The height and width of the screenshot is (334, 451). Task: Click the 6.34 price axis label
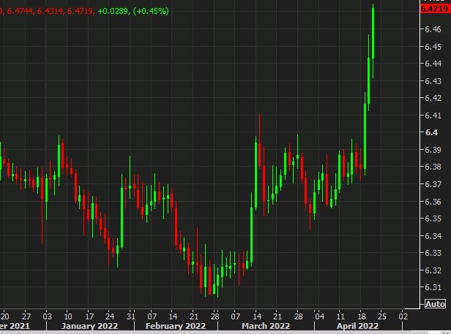tap(433, 236)
